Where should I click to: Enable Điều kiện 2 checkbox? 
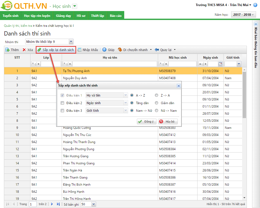pos(63,103)
